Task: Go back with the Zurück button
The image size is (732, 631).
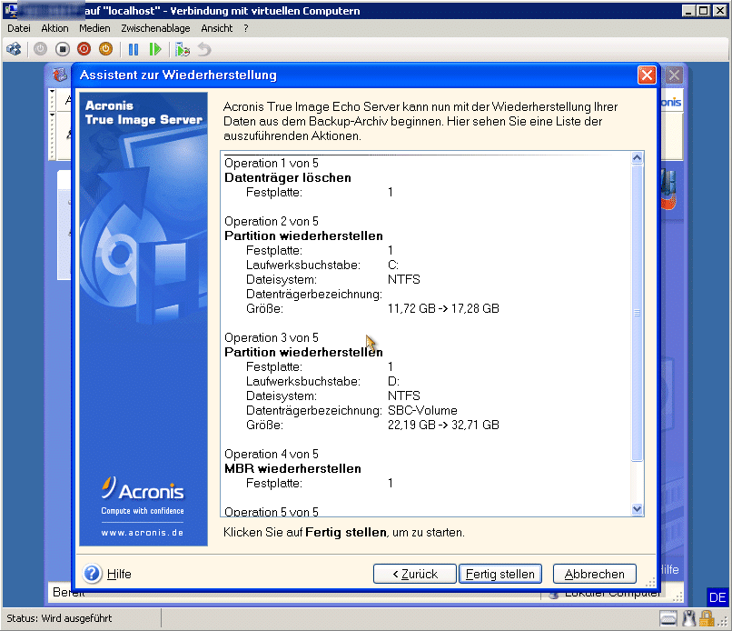Action: [414, 574]
